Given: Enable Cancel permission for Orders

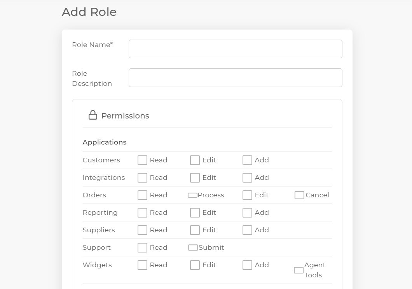Looking at the screenshot, I should [x=299, y=195].
